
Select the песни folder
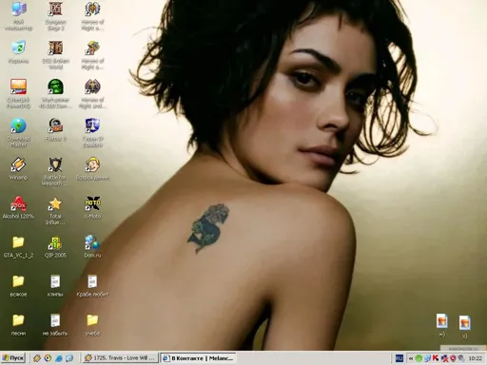click(x=18, y=324)
